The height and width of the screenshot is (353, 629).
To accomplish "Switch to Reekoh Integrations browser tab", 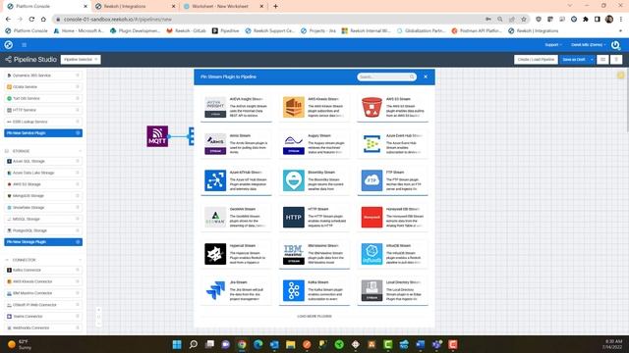I will (136, 7).
